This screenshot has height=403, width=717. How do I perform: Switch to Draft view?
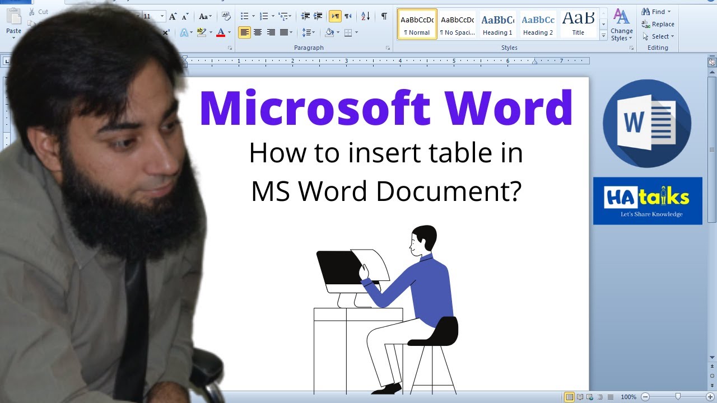[x=610, y=397]
